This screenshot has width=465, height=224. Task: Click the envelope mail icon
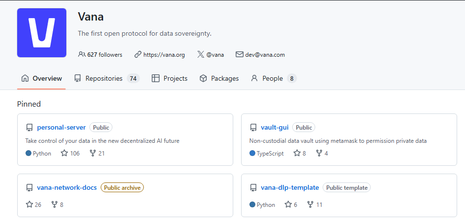[239, 54]
